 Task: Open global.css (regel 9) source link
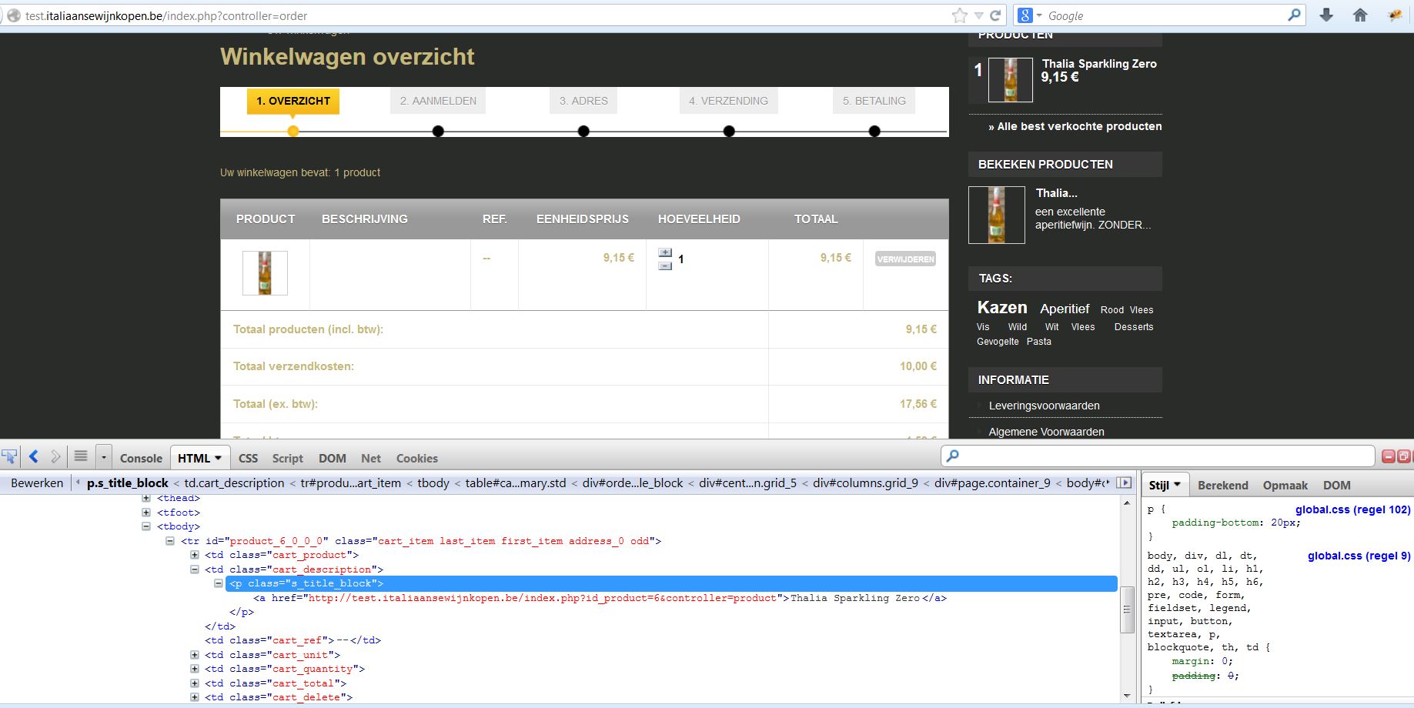click(1359, 556)
